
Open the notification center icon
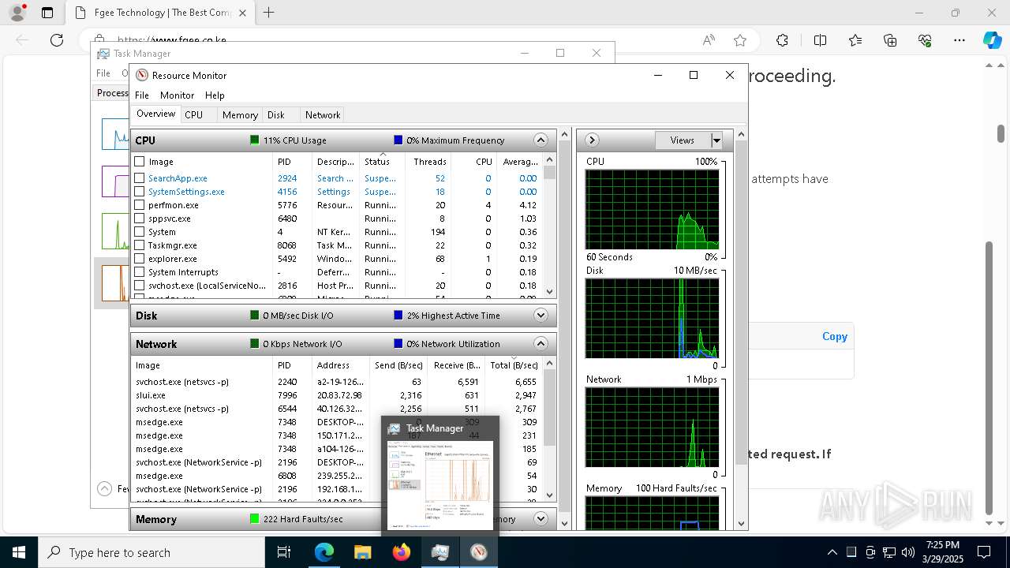point(984,552)
